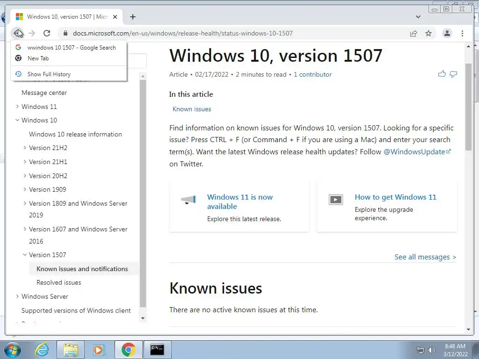Screen dimensions: 479x359
Task: Expand Version 20H2 in the sidebar
Action: click(x=25, y=176)
